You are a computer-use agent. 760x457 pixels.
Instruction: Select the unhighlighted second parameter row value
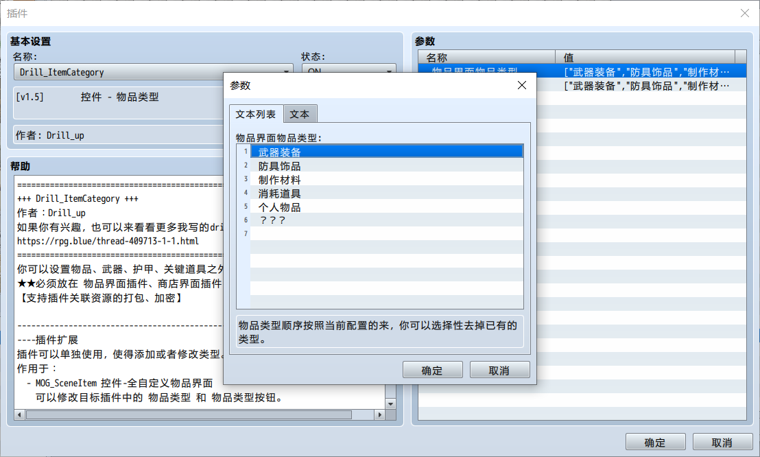(647, 86)
